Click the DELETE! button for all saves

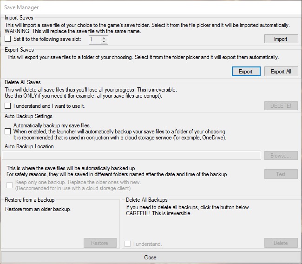point(281,106)
